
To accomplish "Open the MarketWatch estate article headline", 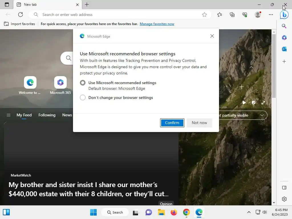I will [x=88, y=189].
